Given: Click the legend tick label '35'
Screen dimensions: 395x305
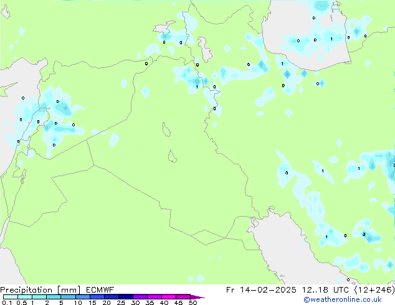Looking at the screenshot, I should click(x=150, y=303).
